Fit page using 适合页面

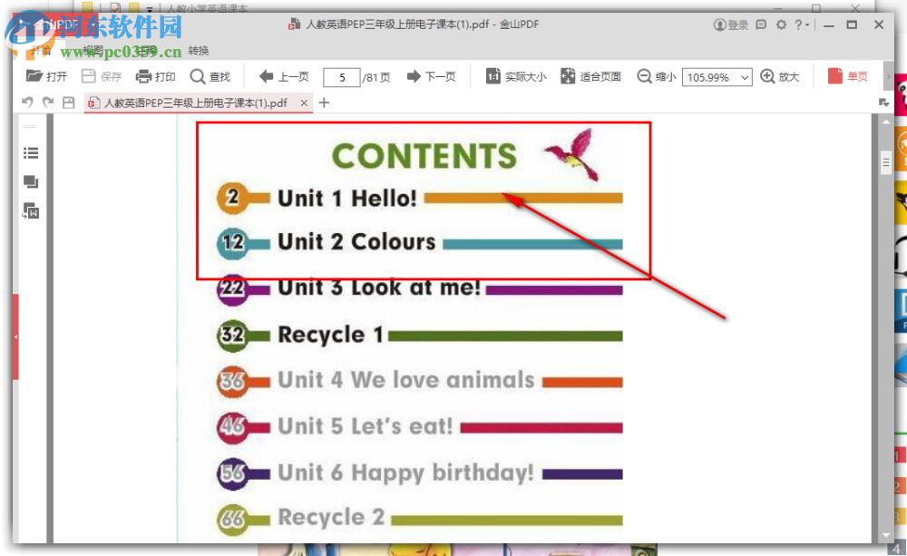click(590, 76)
